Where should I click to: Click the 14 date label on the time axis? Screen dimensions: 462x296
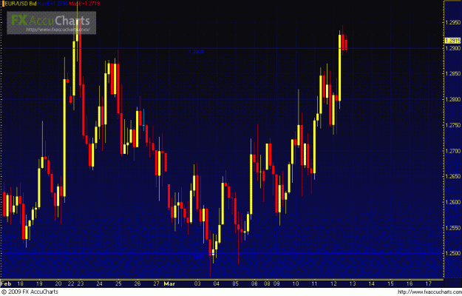(372, 284)
